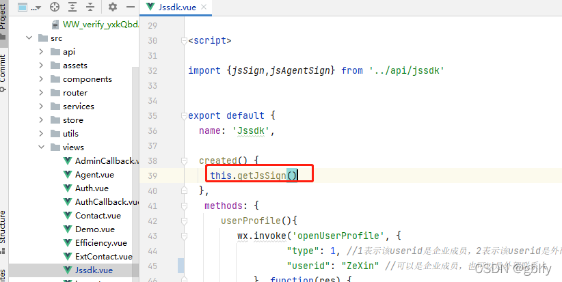This screenshot has width=562, height=282.
Task: Fold export default block at line 35
Action: (184, 116)
